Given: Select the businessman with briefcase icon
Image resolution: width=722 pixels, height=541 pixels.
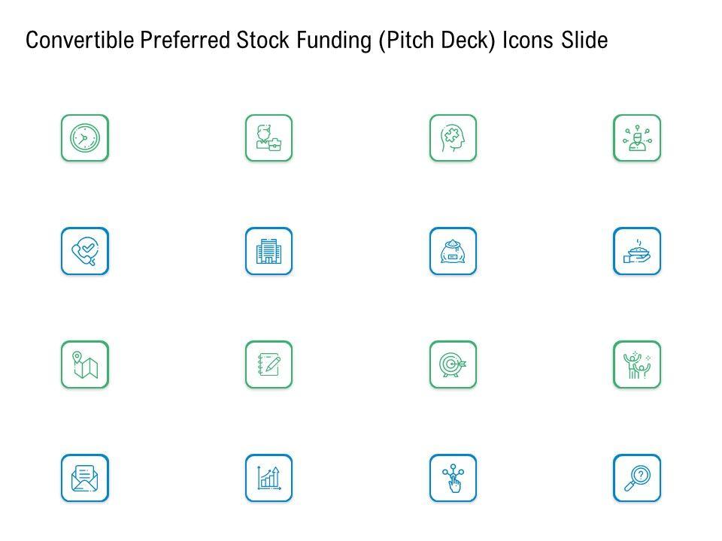Looking at the screenshot, I should pyautogui.click(x=268, y=138).
